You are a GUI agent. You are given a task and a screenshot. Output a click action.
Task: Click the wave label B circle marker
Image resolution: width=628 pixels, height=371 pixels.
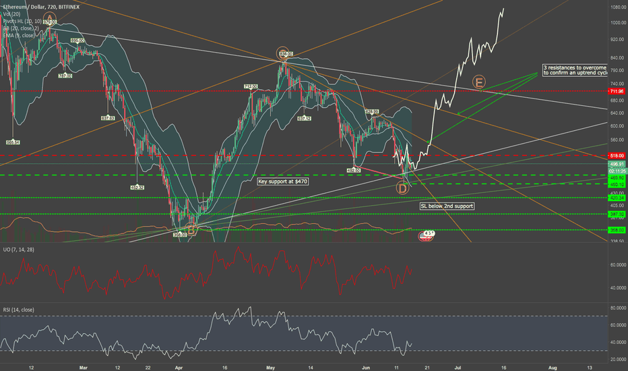(192, 229)
